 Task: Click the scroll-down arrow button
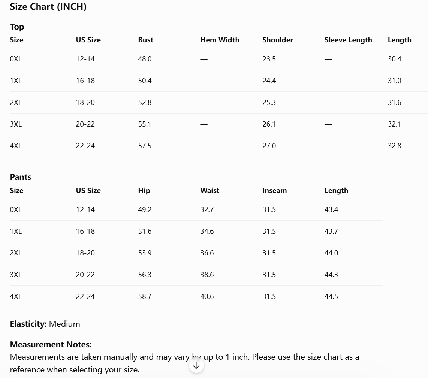click(x=196, y=365)
